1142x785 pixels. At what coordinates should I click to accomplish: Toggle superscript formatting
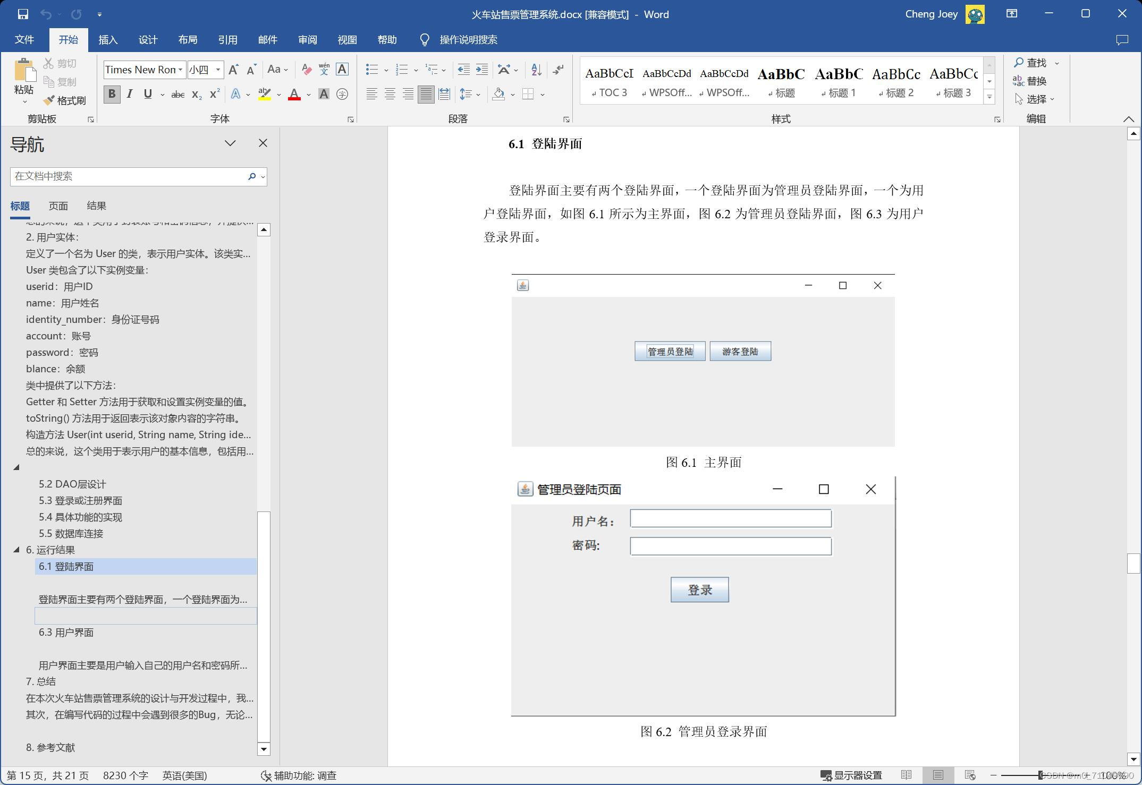point(215,95)
